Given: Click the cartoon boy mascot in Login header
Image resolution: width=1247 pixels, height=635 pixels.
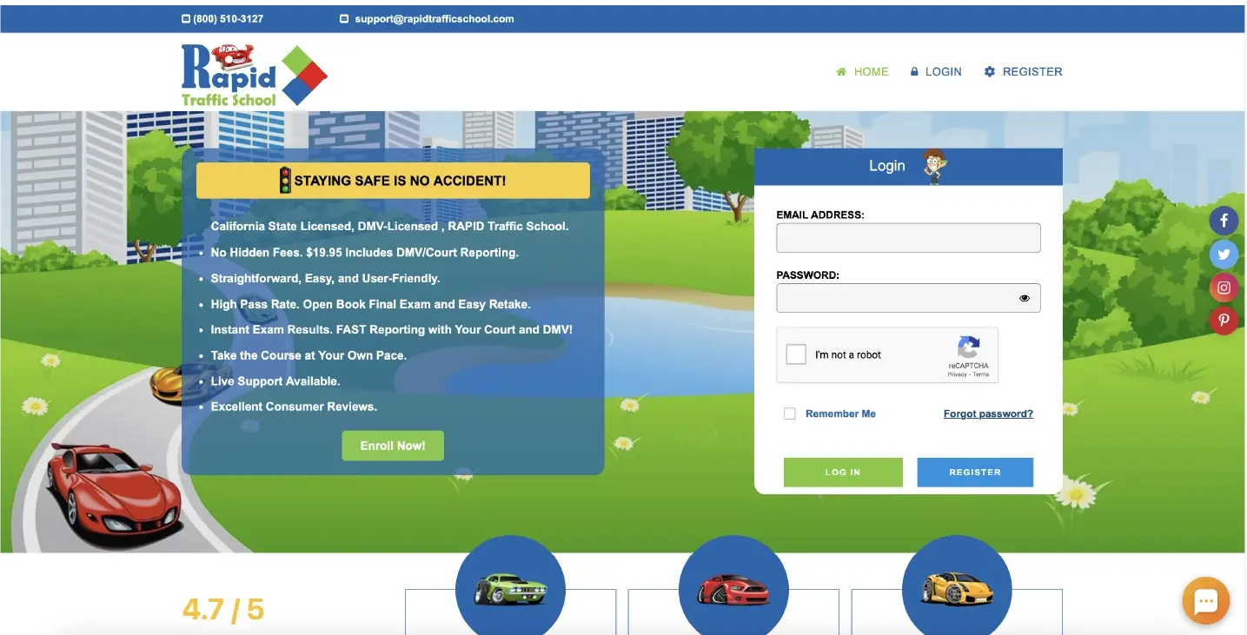Looking at the screenshot, I should pyautogui.click(x=934, y=166).
